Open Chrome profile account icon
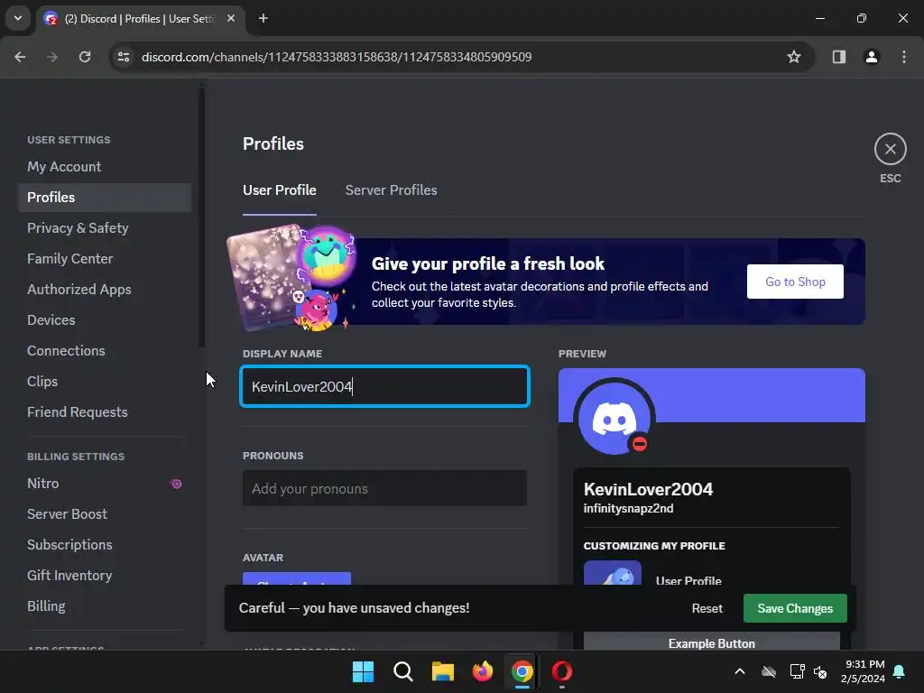The image size is (924, 693). 872,57
